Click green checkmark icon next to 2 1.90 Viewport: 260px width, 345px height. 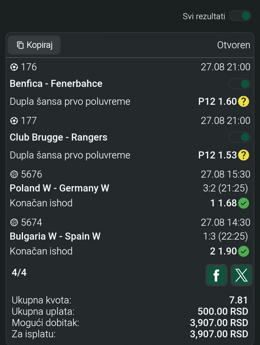243,251
